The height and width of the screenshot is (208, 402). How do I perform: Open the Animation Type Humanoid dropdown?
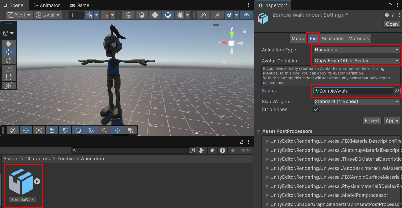(x=357, y=50)
